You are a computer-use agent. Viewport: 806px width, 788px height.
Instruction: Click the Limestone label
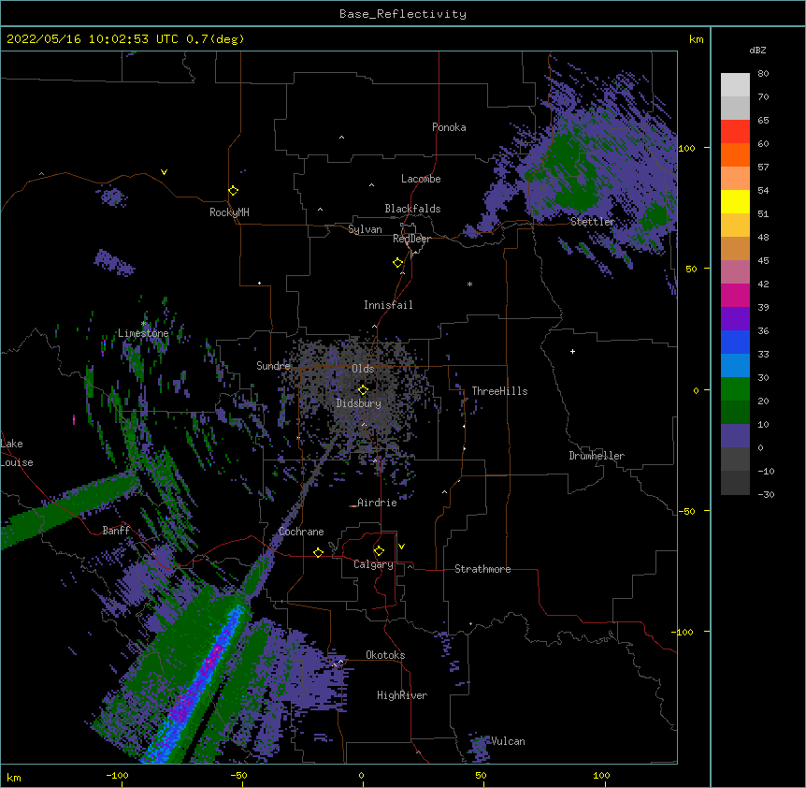click(143, 333)
